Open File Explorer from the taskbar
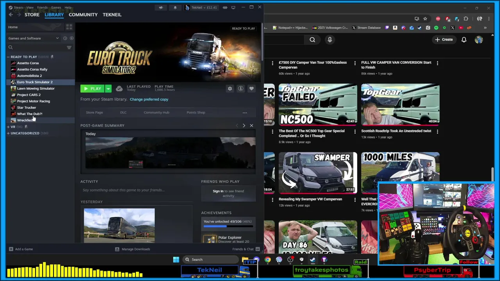The image size is (500, 281). click(x=245, y=260)
